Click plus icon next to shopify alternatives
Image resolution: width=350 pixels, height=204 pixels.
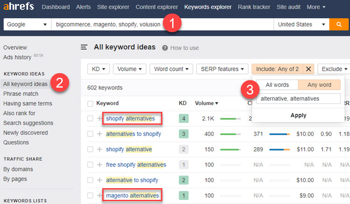coord(99,119)
